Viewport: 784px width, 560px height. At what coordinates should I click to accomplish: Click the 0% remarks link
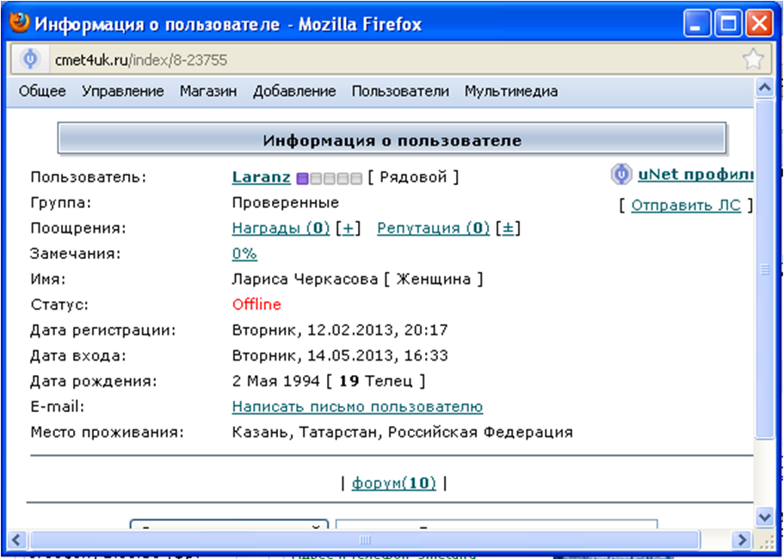[244, 254]
